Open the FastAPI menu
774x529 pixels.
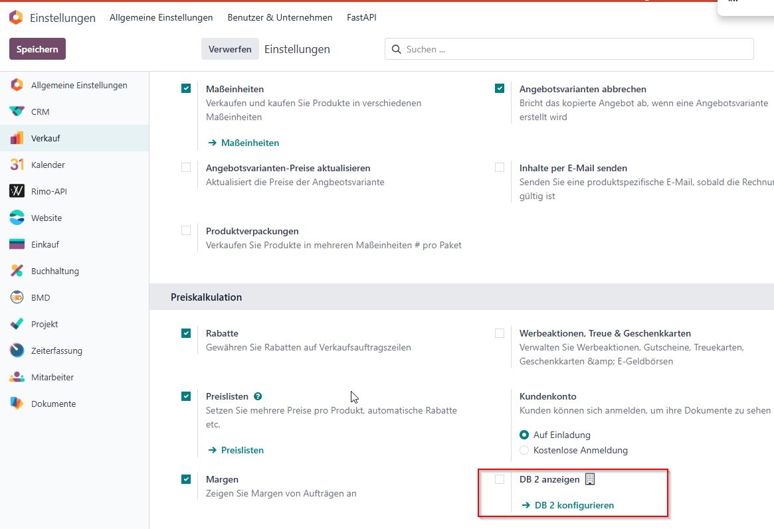361,17
